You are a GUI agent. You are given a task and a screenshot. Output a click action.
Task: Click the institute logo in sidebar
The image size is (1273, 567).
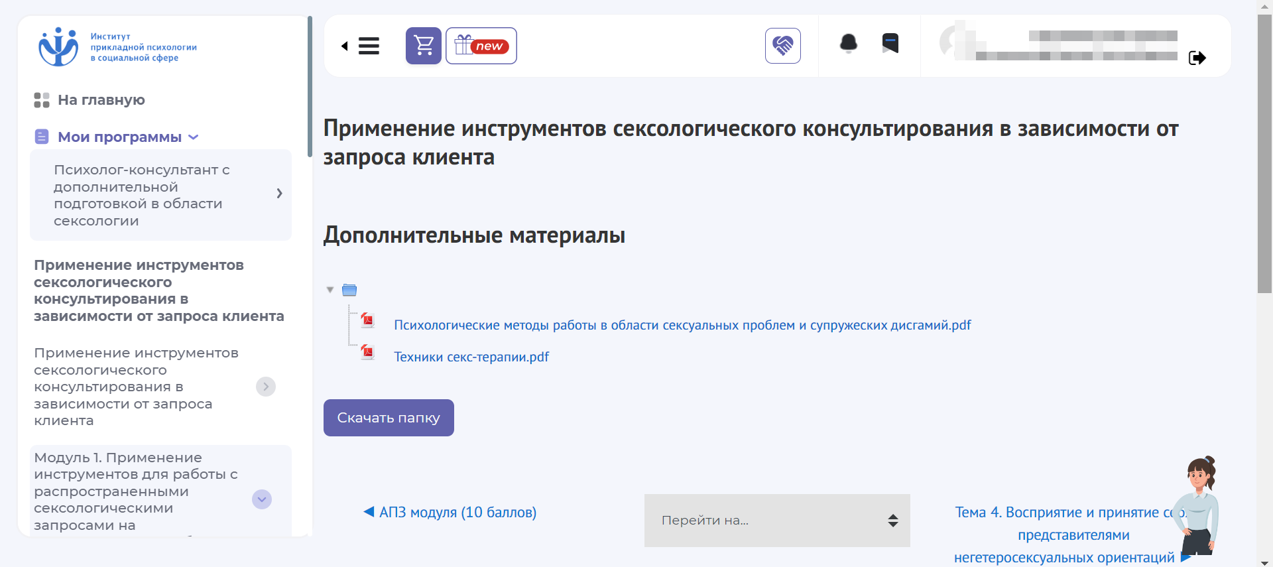pyautogui.click(x=117, y=46)
